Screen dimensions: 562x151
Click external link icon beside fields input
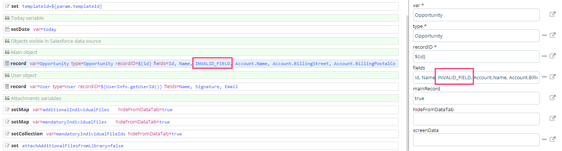[x=553, y=77]
